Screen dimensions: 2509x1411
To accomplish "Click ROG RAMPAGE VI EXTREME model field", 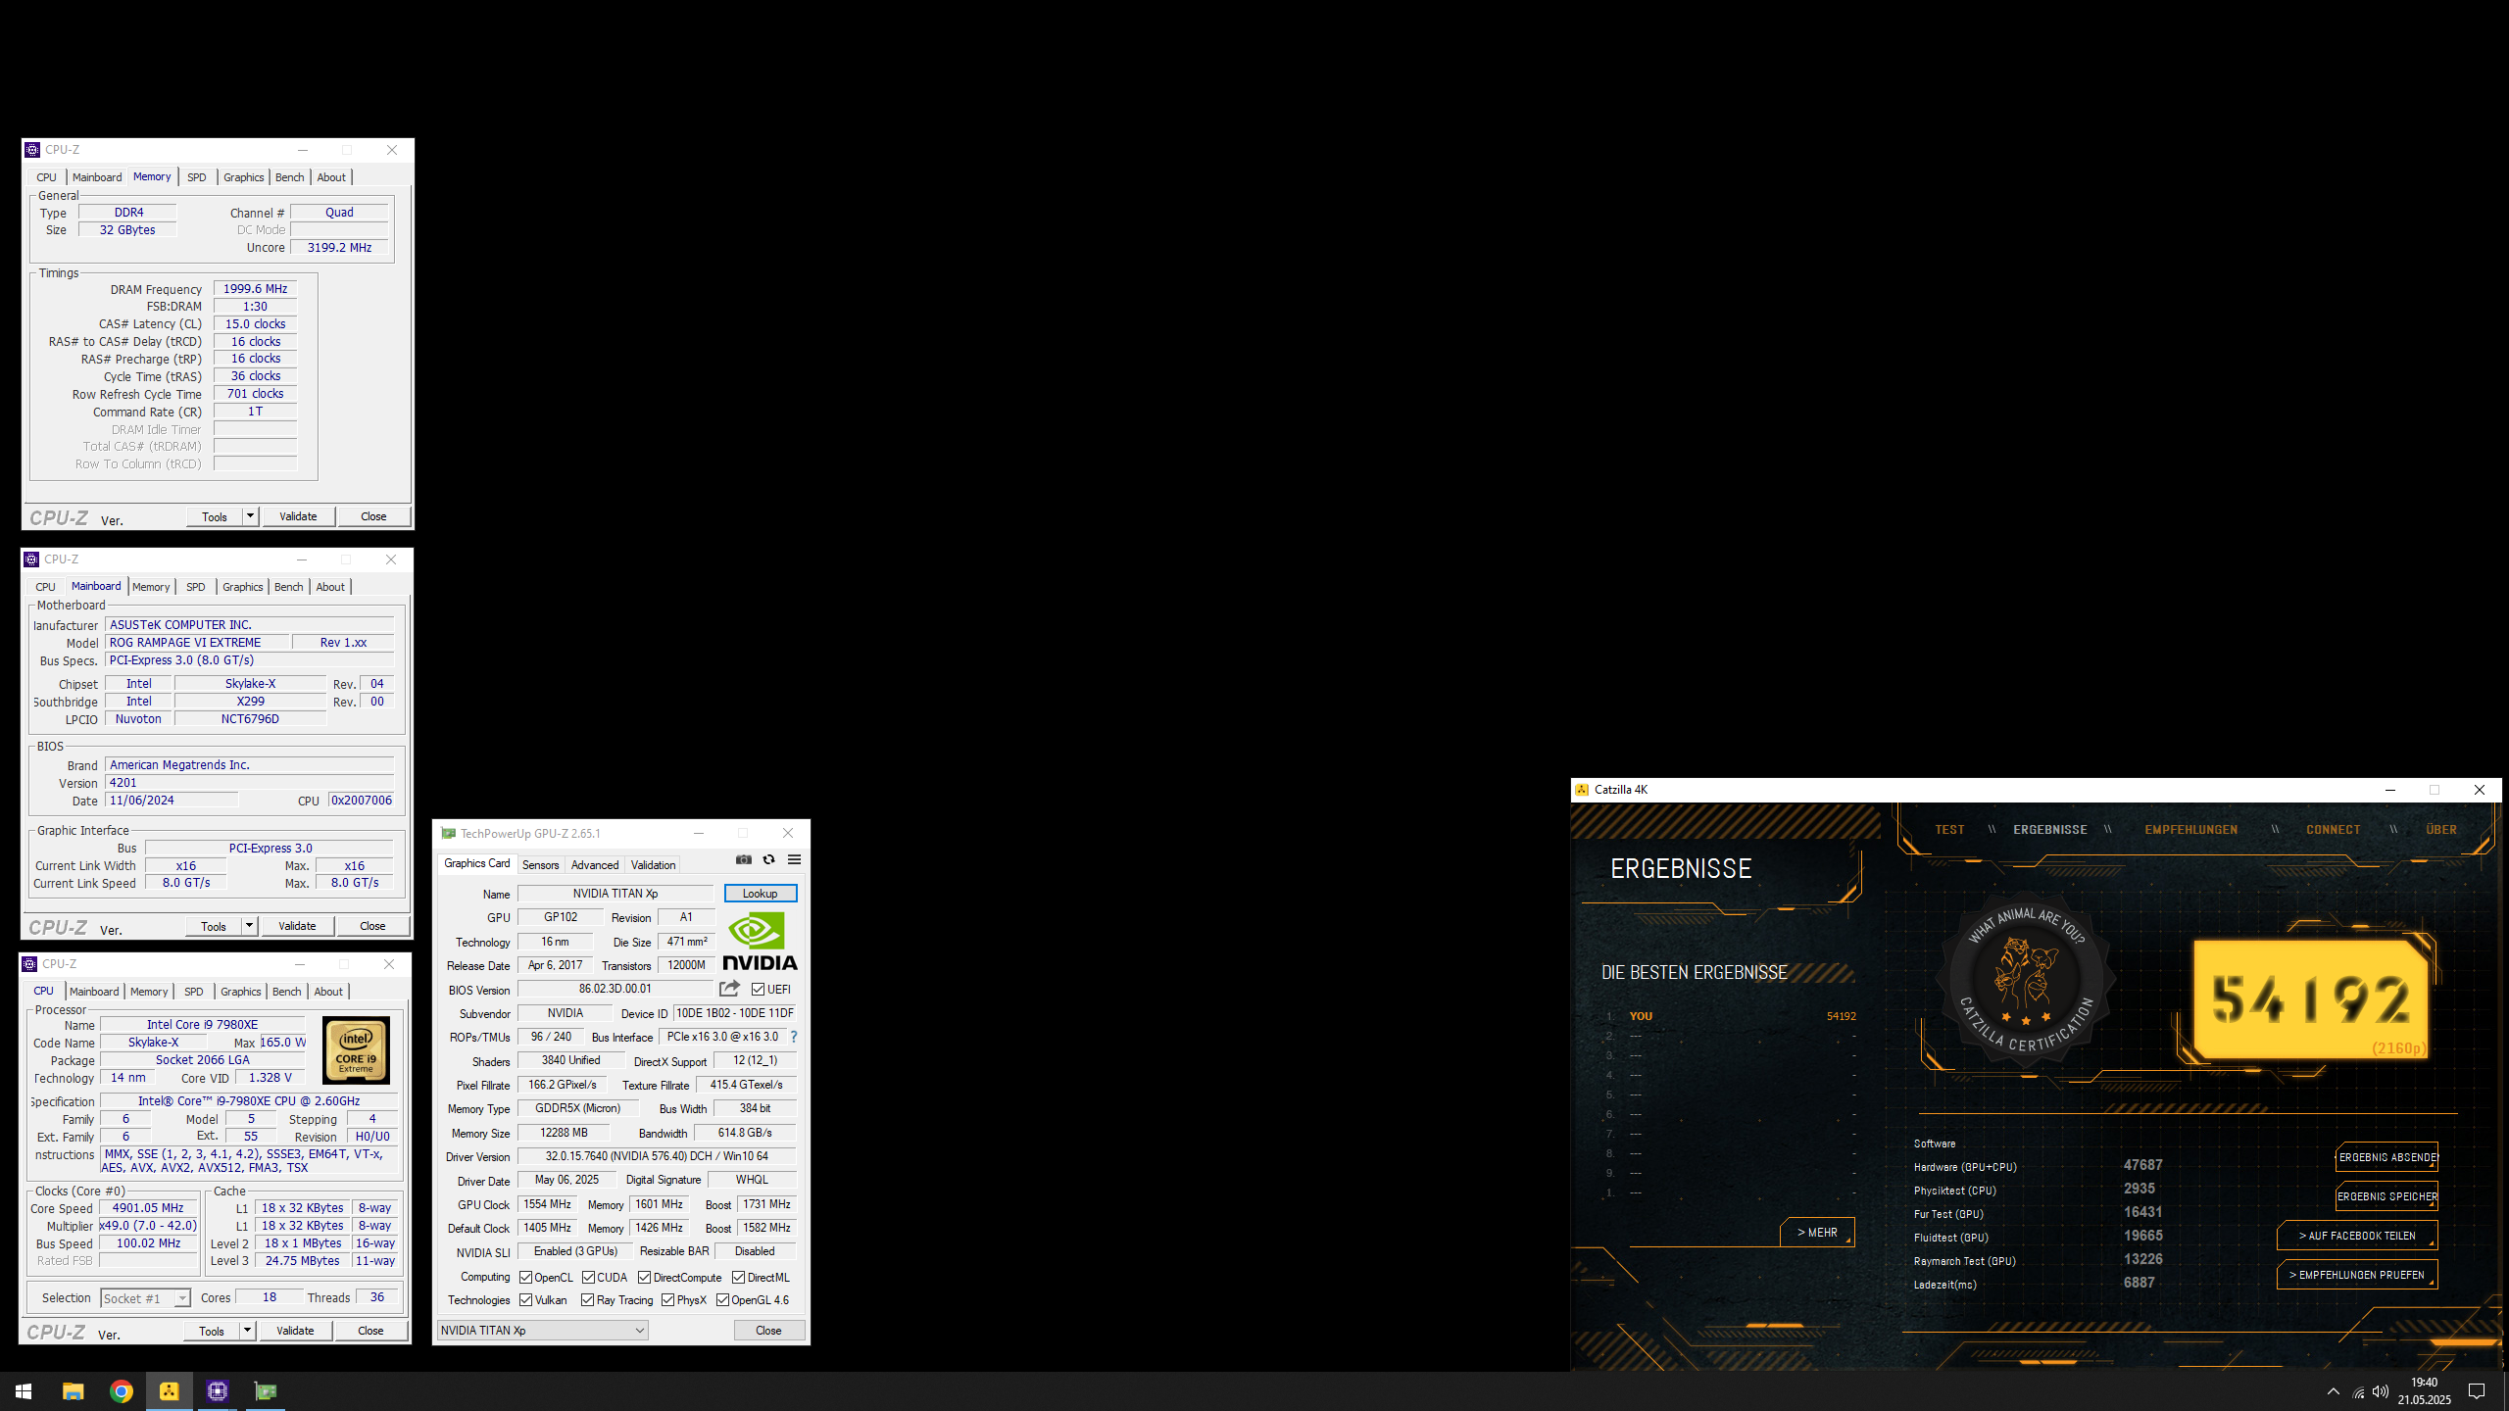I will point(198,643).
